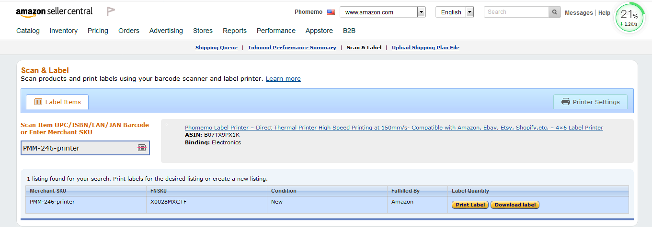Open Printer Settings
Viewport: 652px width, 227px height.
tap(590, 102)
